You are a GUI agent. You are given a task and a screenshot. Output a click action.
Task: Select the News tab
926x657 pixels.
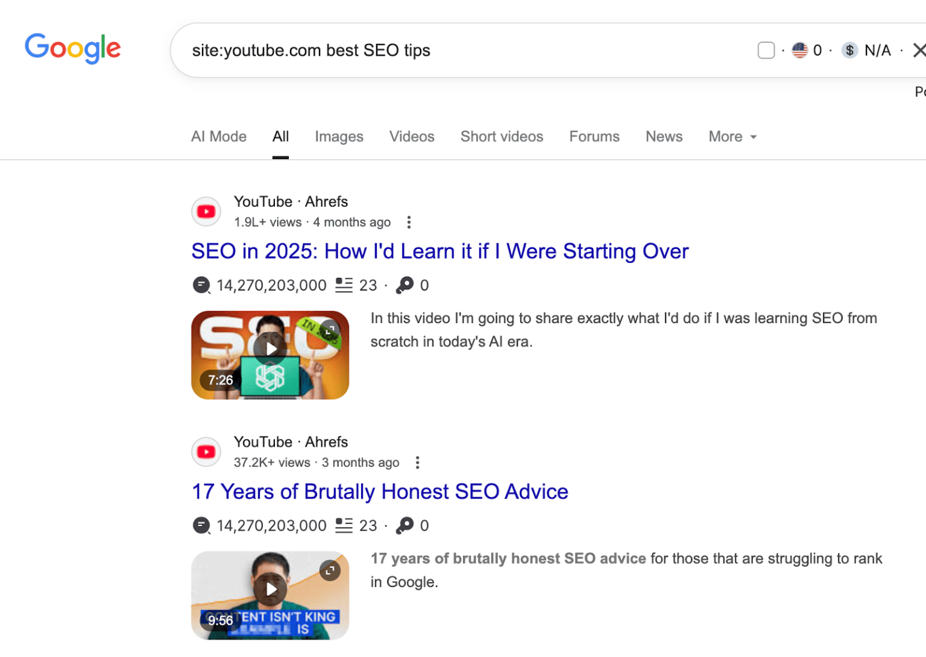[x=664, y=137]
